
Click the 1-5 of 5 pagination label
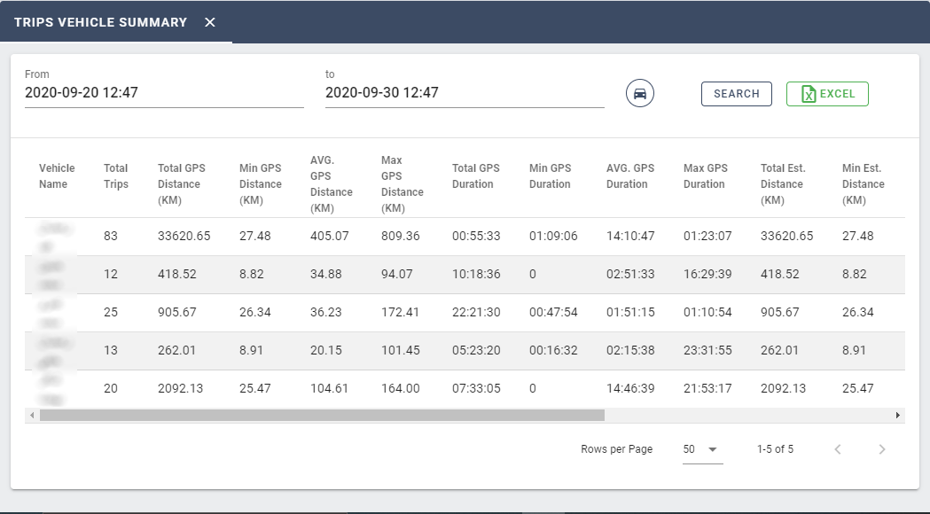(775, 449)
